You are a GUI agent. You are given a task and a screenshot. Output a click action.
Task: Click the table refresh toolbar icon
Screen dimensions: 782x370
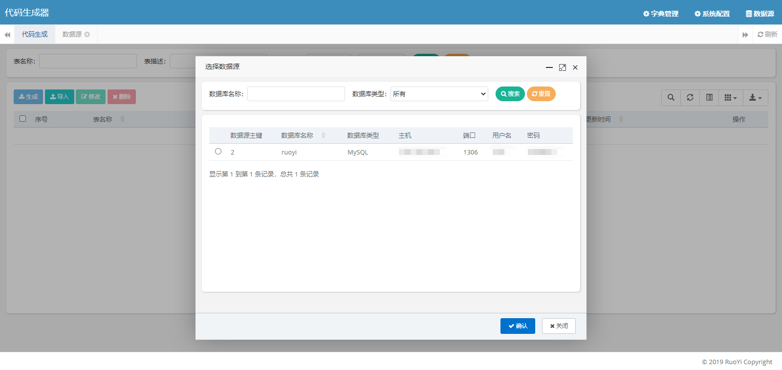pos(690,98)
